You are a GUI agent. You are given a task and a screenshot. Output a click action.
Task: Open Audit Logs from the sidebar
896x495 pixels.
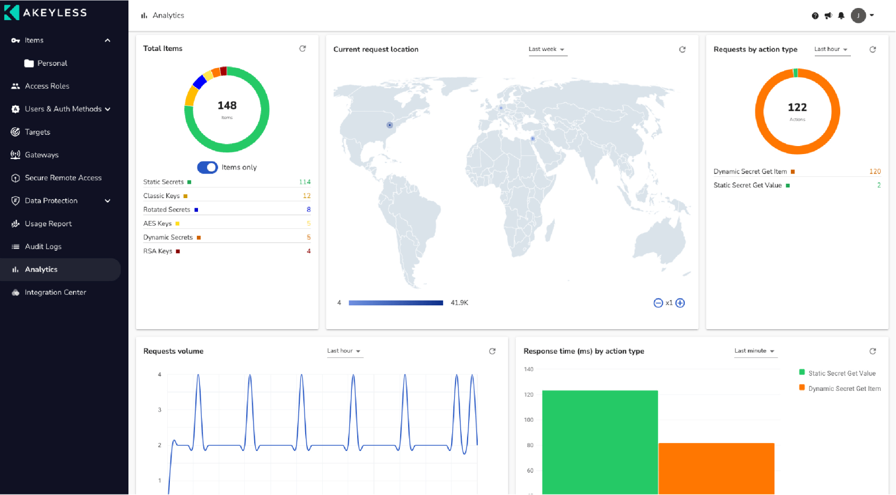(x=44, y=246)
